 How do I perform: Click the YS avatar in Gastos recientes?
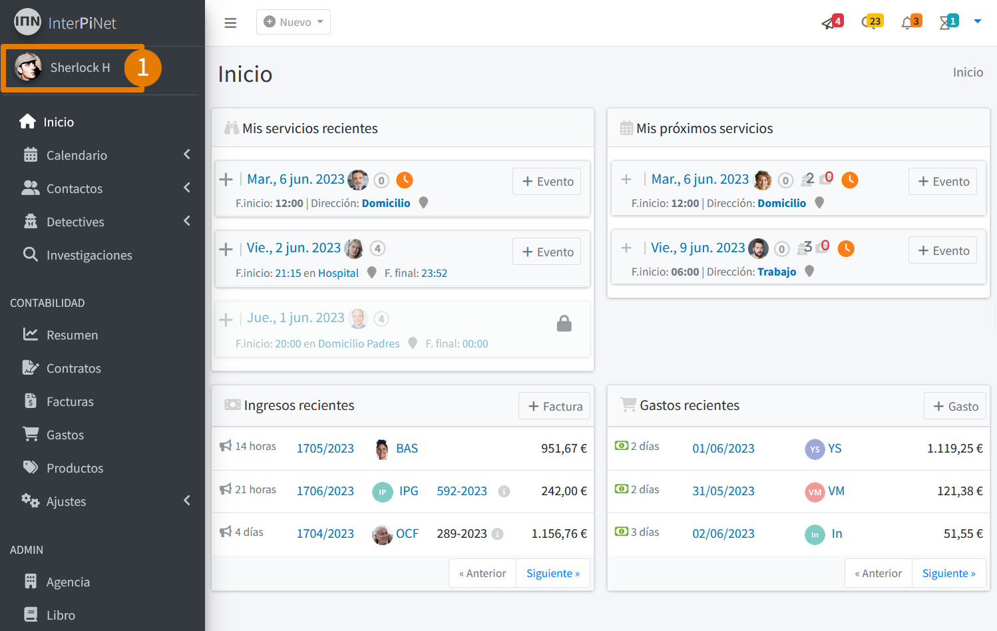[x=815, y=449]
